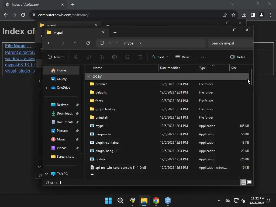The image size is (276, 207).
Task: Open Chrome downloads icon
Action: pyautogui.click(x=244, y=15)
